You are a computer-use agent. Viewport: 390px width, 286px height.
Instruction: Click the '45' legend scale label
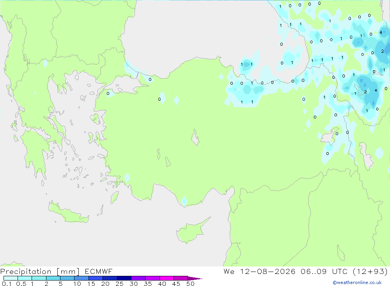point(176,284)
